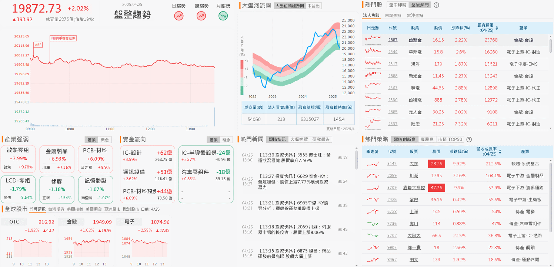Select 大盤位階趨勢圖 tab
The image size is (554, 267).
[290, 6]
